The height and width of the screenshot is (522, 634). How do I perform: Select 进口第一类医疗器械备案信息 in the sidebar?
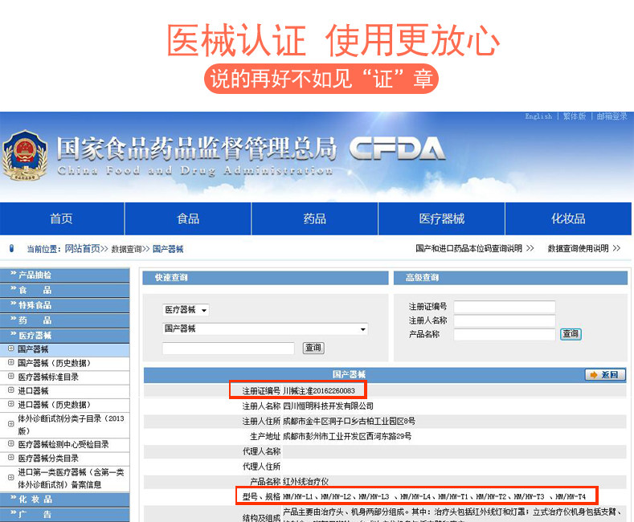(x=71, y=478)
